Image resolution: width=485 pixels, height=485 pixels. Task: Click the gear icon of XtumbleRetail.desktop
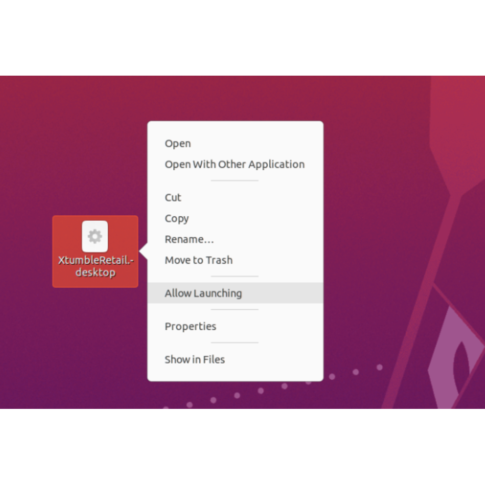[95, 236]
